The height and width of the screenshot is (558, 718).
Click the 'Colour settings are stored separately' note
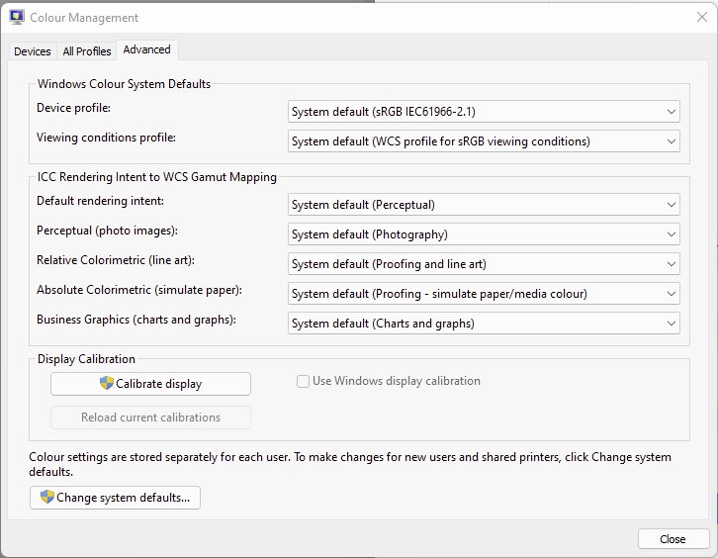tap(350, 464)
